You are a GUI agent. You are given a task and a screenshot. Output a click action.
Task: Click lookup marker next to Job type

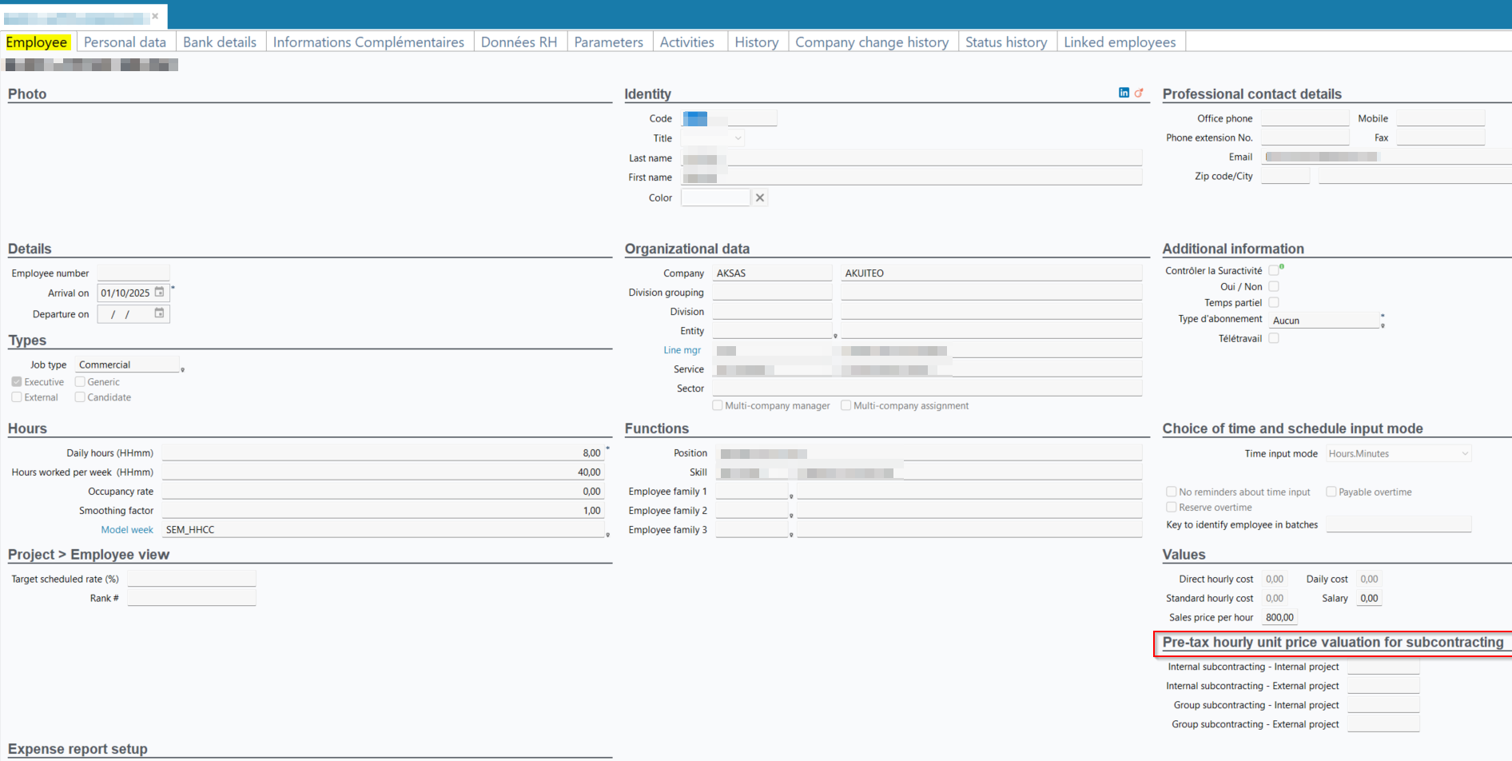[183, 369]
